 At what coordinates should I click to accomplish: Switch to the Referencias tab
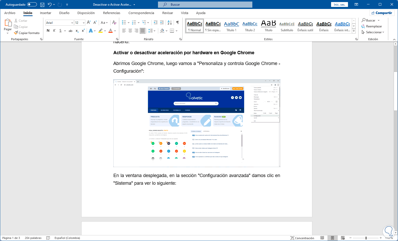point(112,13)
